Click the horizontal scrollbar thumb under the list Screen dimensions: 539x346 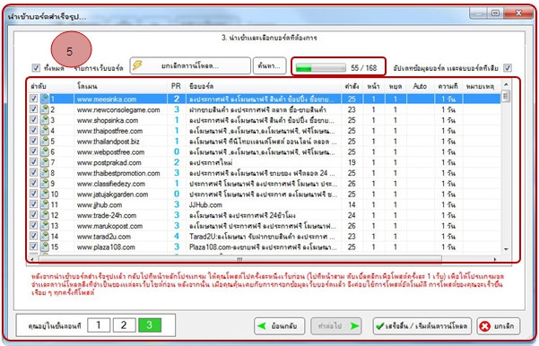pos(240,259)
